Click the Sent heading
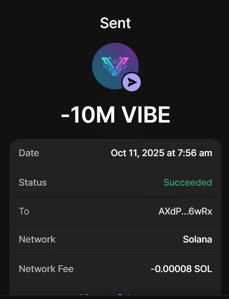Screen dimensions: 229x299 pos(115,23)
